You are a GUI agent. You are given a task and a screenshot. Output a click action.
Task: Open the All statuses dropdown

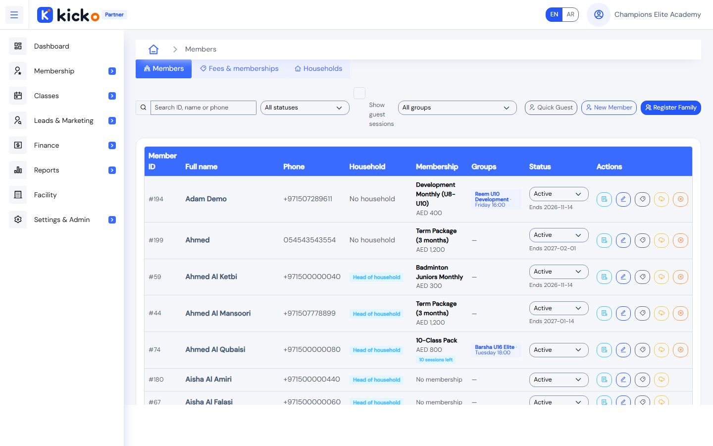(305, 108)
